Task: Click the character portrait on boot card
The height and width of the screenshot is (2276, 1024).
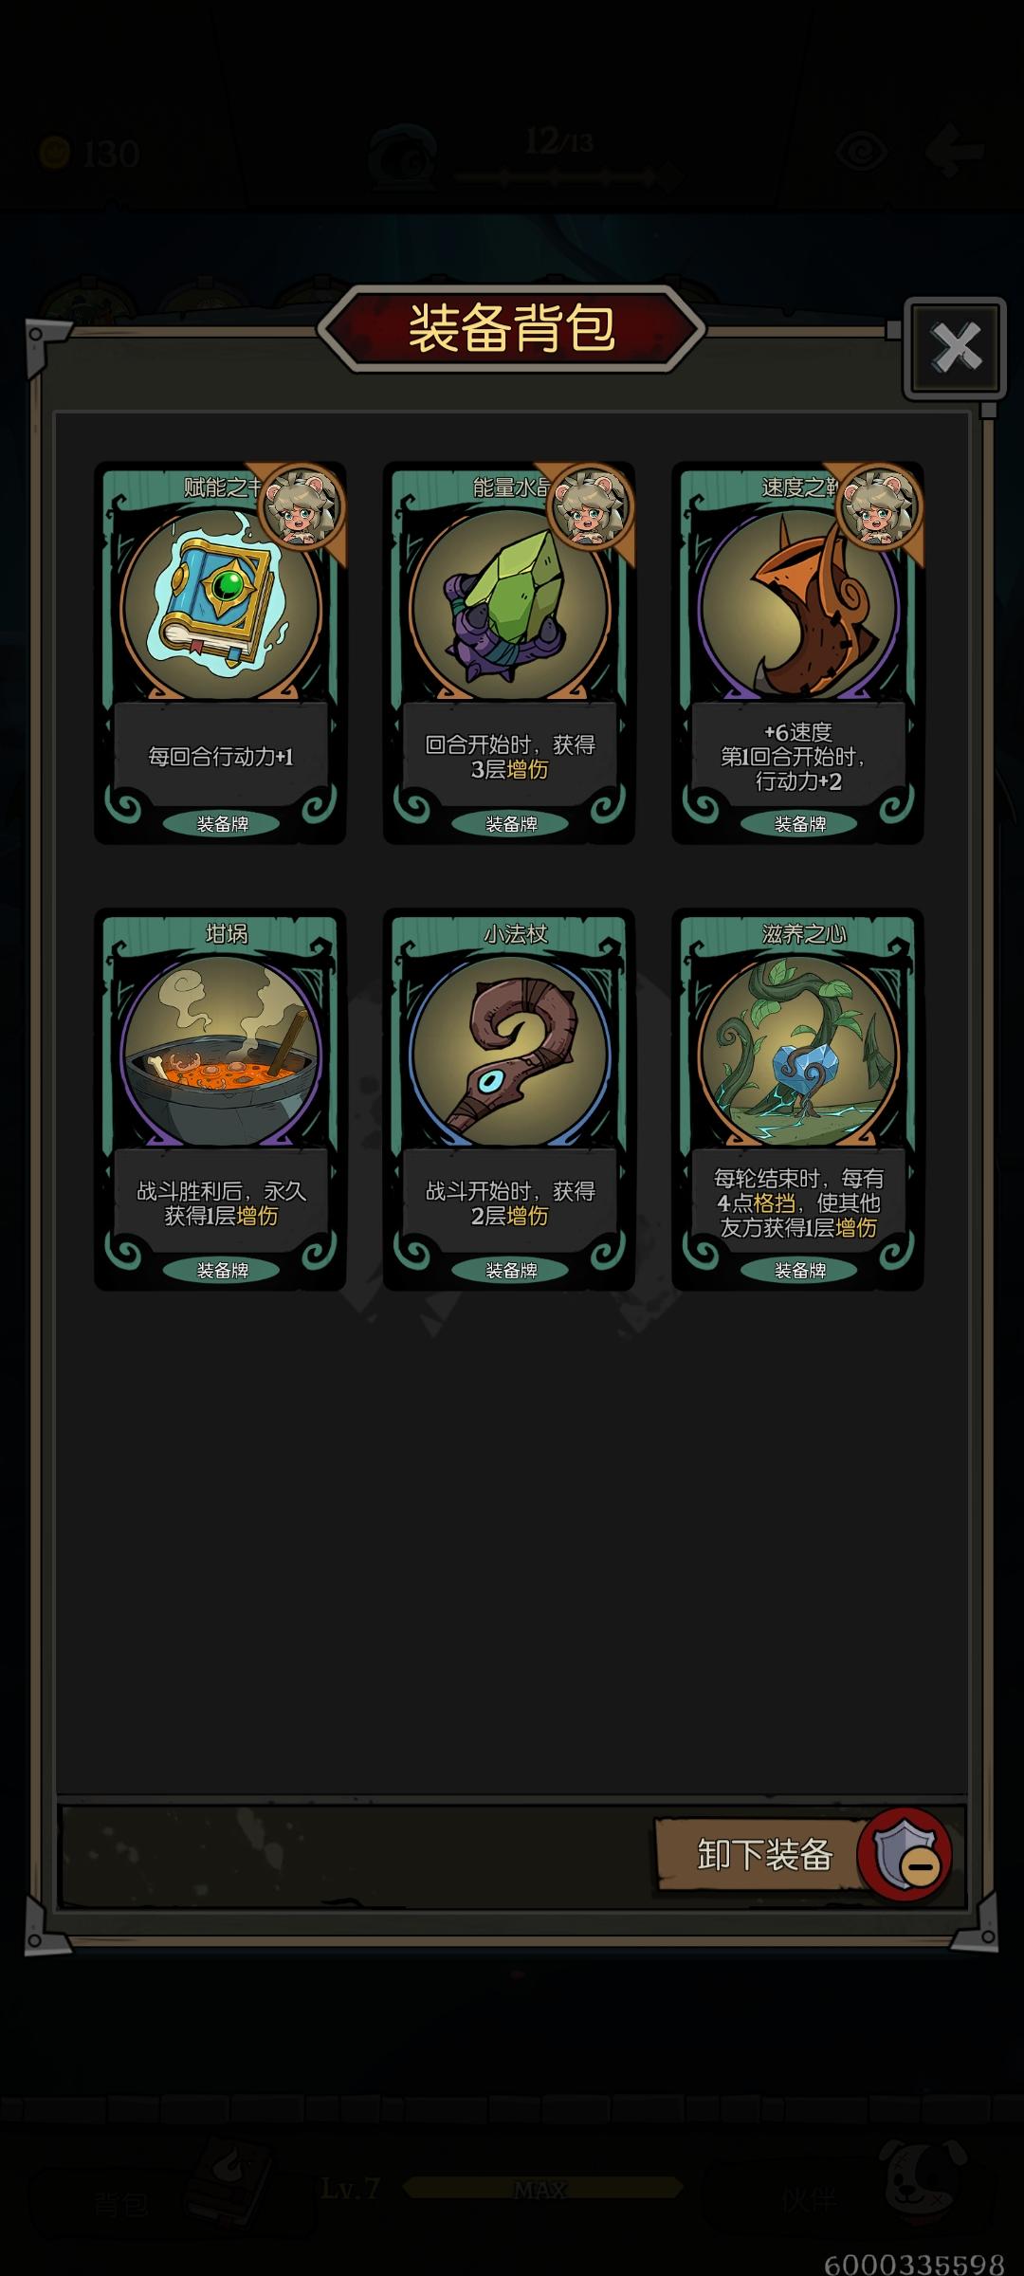Action: click(x=879, y=506)
